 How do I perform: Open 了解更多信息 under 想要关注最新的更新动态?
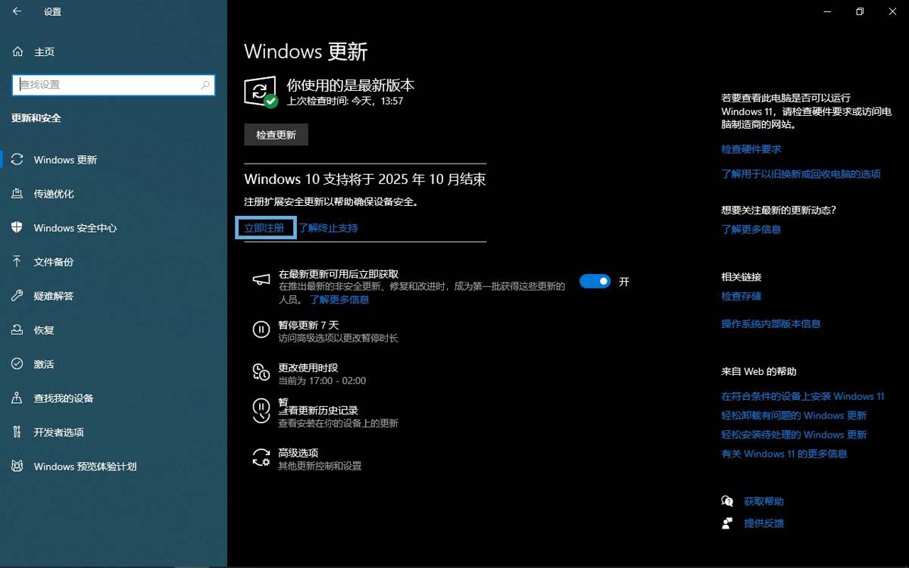click(x=751, y=229)
